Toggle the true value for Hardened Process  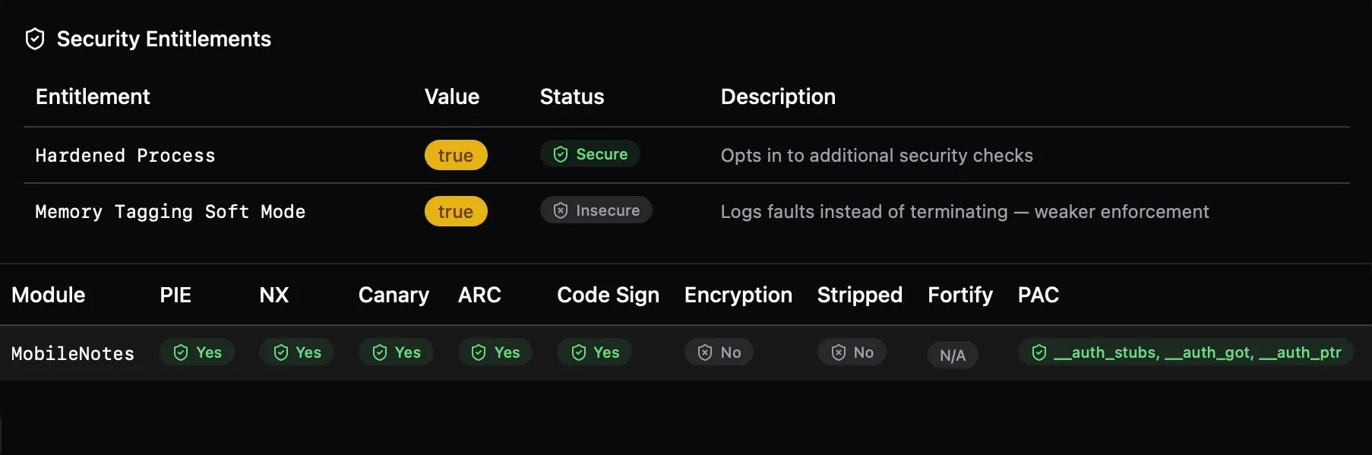(x=456, y=155)
